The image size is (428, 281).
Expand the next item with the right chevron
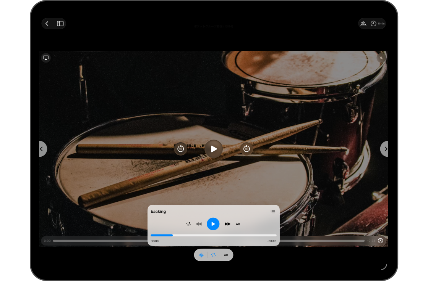coord(385,149)
